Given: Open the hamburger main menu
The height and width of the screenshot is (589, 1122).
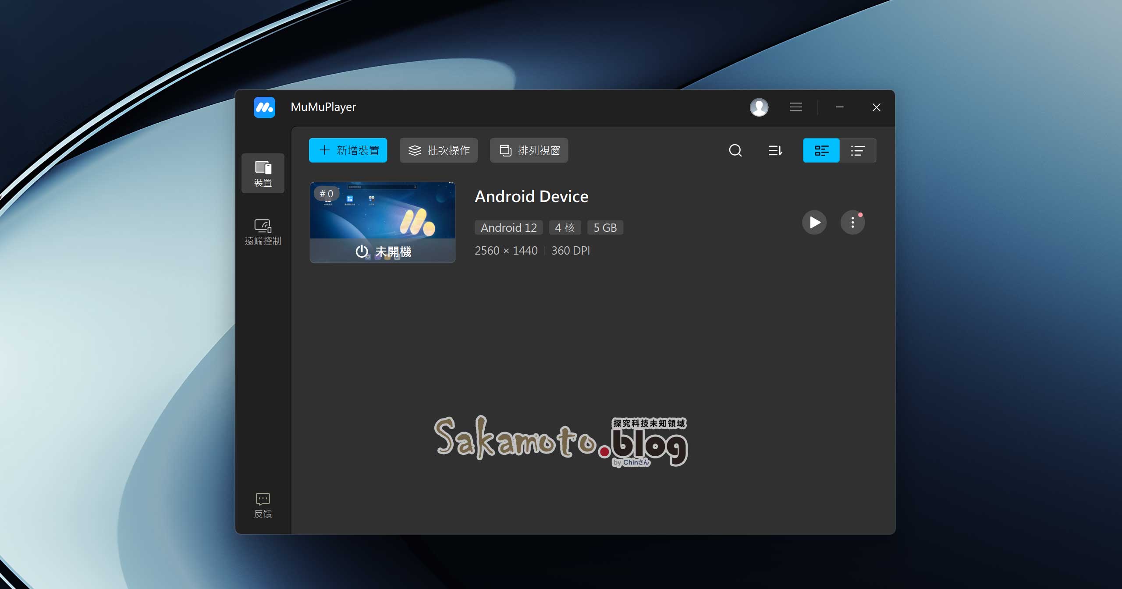Looking at the screenshot, I should pyautogui.click(x=796, y=107).
